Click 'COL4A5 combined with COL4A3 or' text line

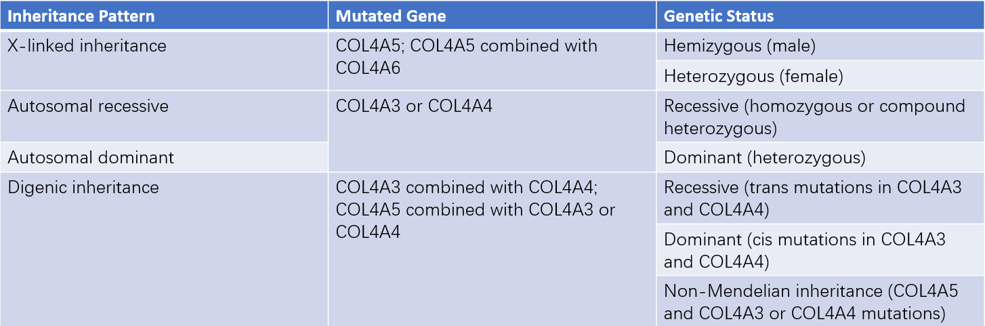(476, 209)
